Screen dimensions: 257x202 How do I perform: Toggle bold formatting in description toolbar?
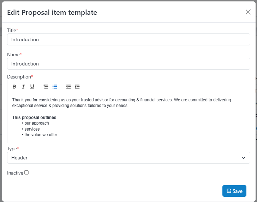click(14, 87)
